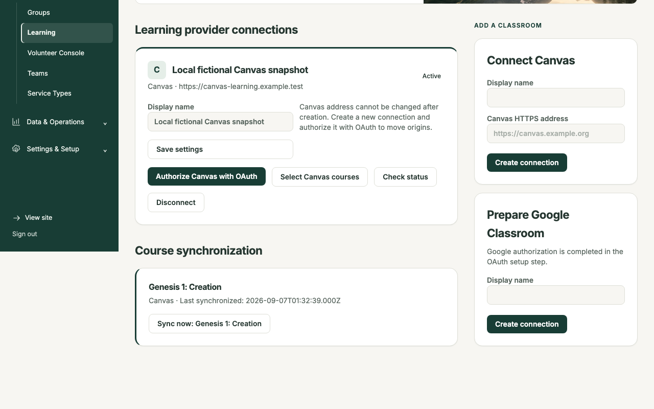The image size is (654, 409).
Task: Click the Check status button
Action: coord(405,177)
